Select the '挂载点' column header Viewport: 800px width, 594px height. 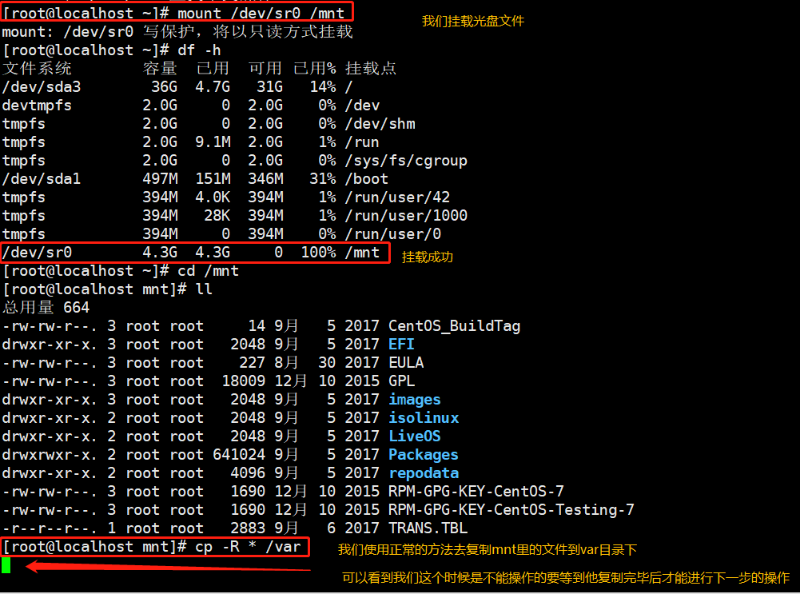(x=371, y=69)
